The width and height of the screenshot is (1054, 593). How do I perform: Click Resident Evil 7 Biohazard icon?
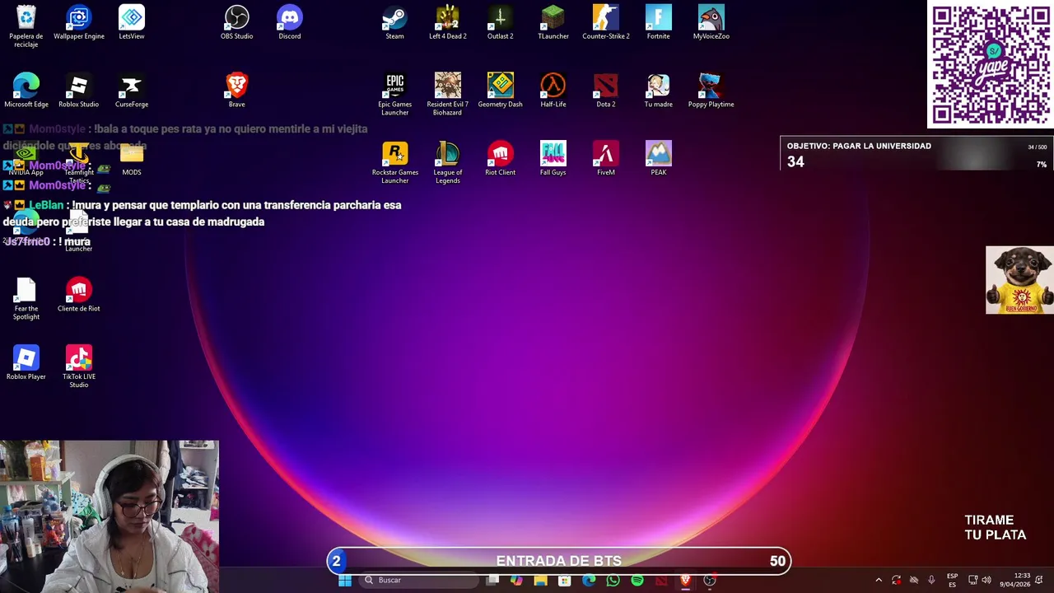tap(448, 95)
